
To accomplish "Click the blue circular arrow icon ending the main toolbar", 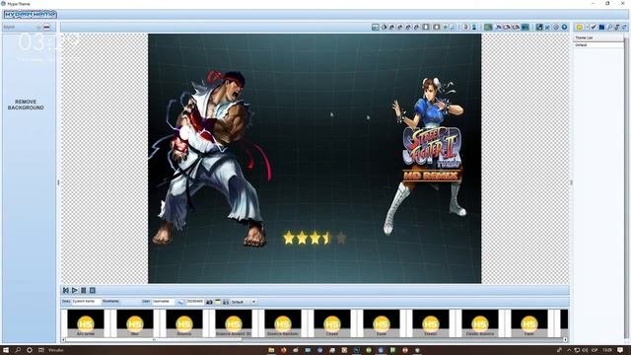I will pos(564,27).
